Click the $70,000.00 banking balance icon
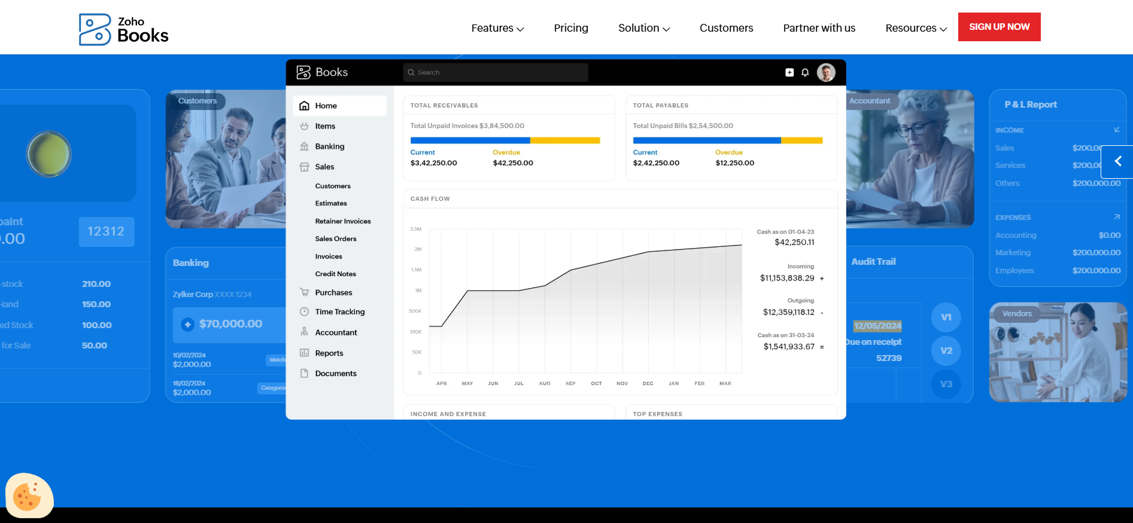Screen dimensions: 1133x523 pyautogui.click(x=188, y=324)
